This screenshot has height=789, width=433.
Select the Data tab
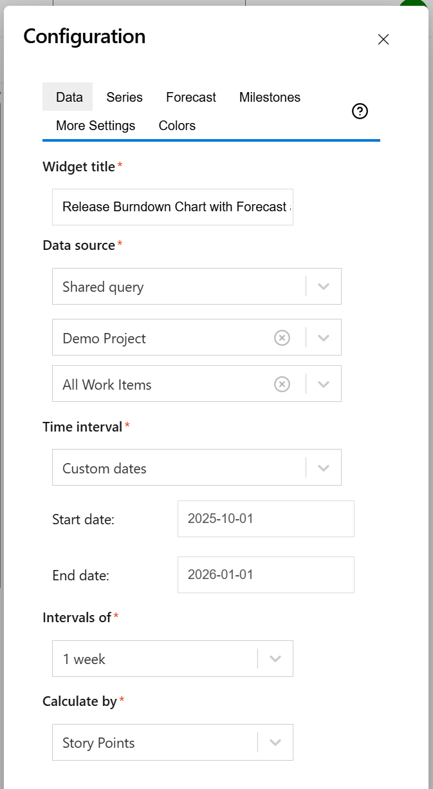coord(67,97)
